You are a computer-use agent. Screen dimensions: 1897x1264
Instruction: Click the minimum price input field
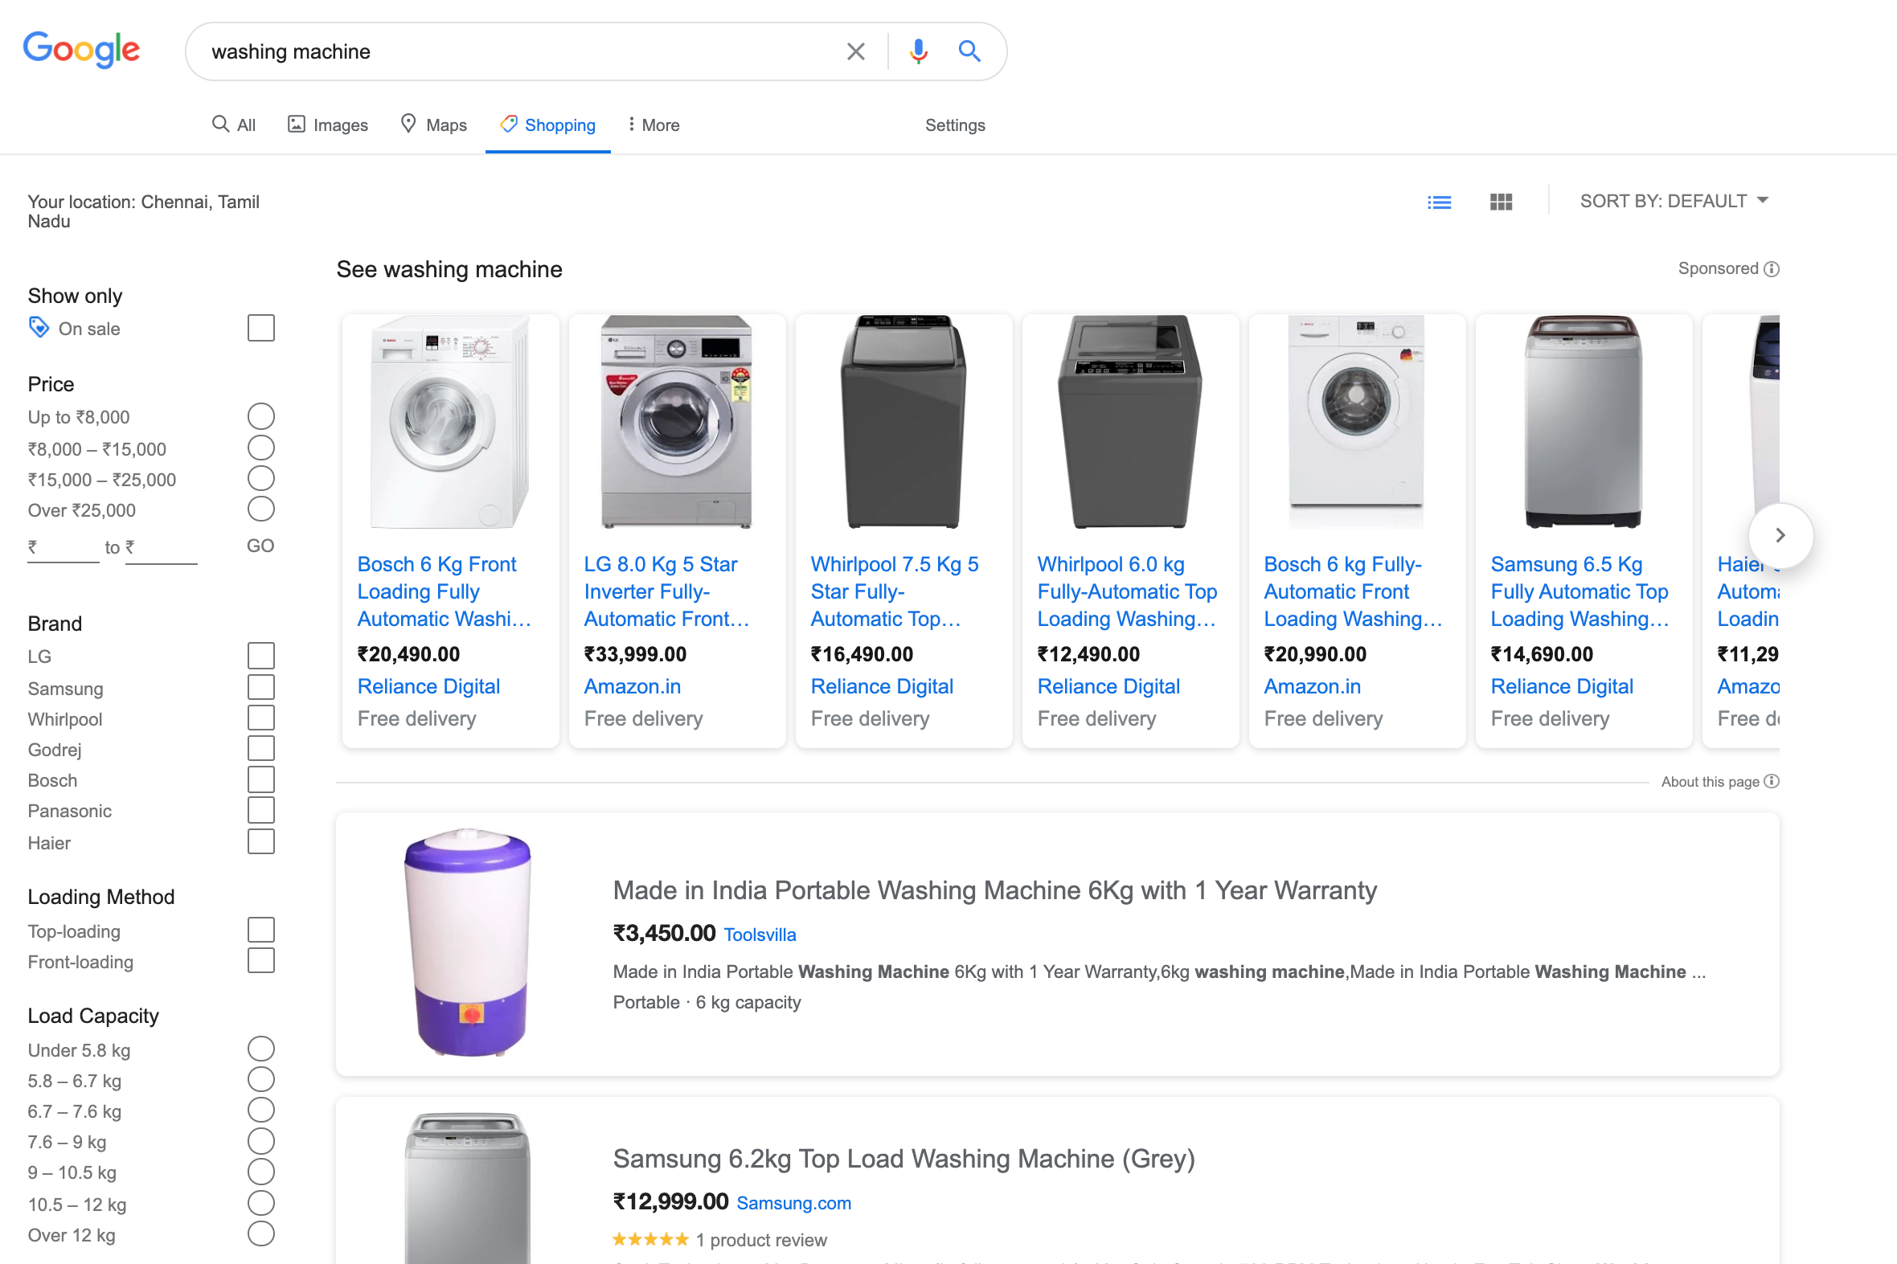pos(64,548)
